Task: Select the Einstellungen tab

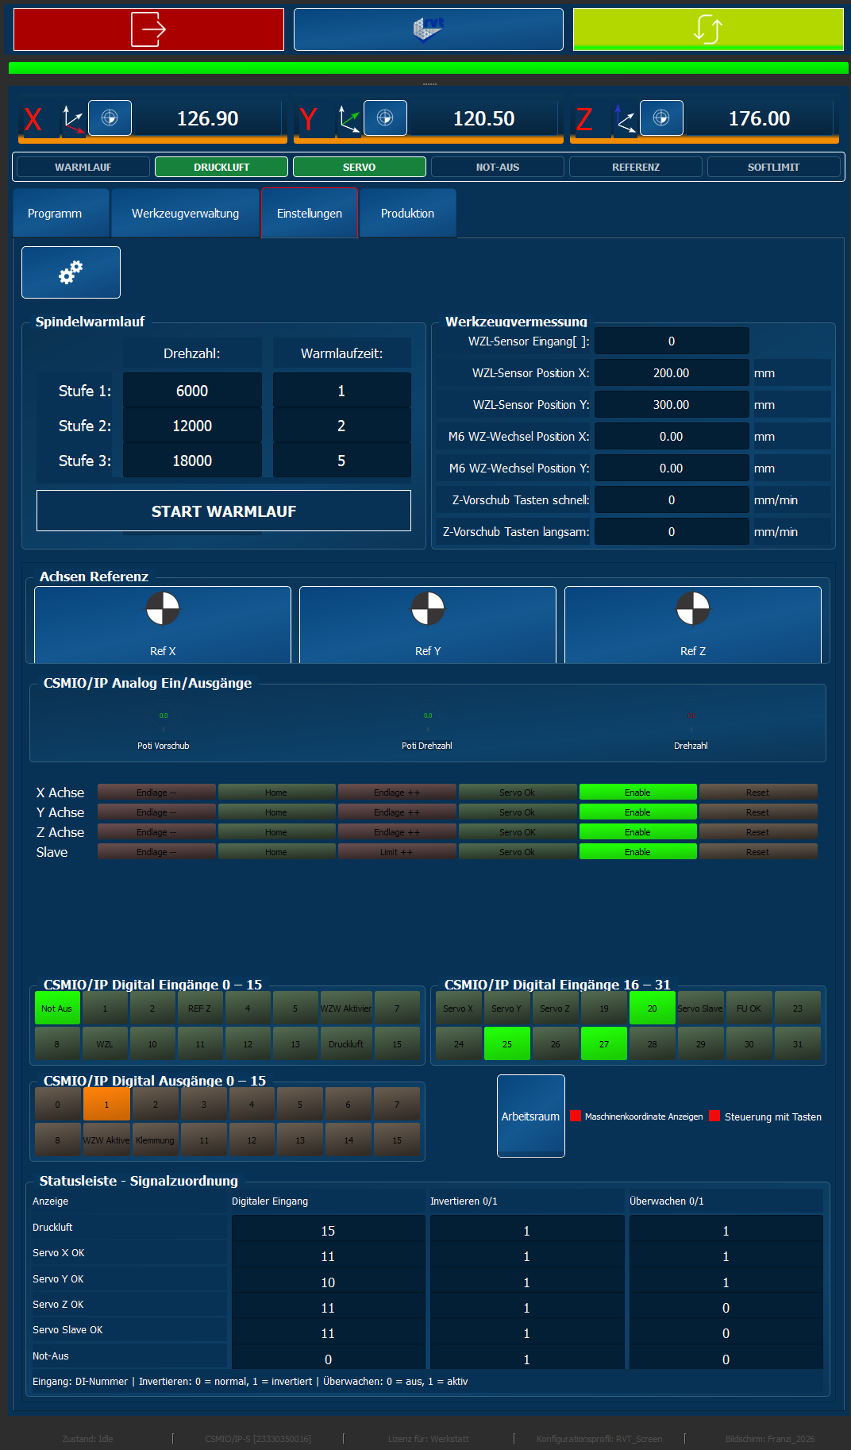Action: [310, 214]
